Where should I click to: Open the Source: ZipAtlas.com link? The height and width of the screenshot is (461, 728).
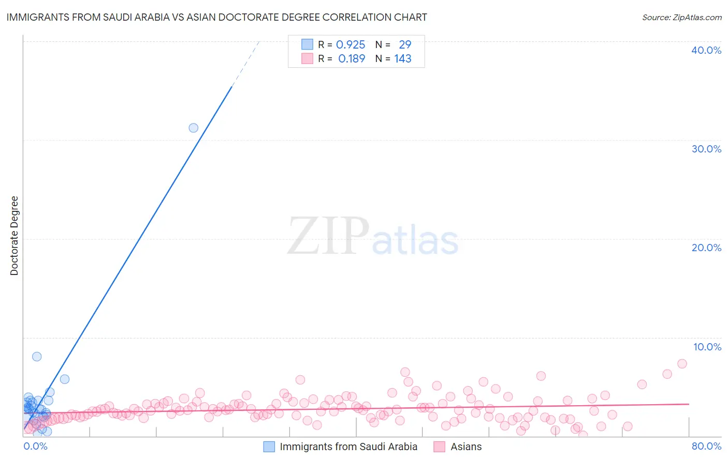(682, 17)
